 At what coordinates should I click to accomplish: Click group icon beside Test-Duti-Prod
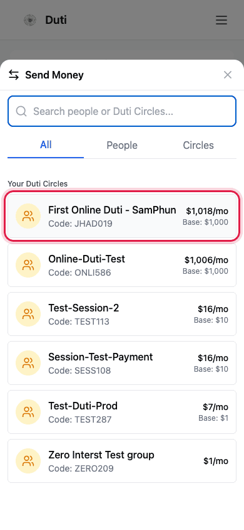[28, 412]
